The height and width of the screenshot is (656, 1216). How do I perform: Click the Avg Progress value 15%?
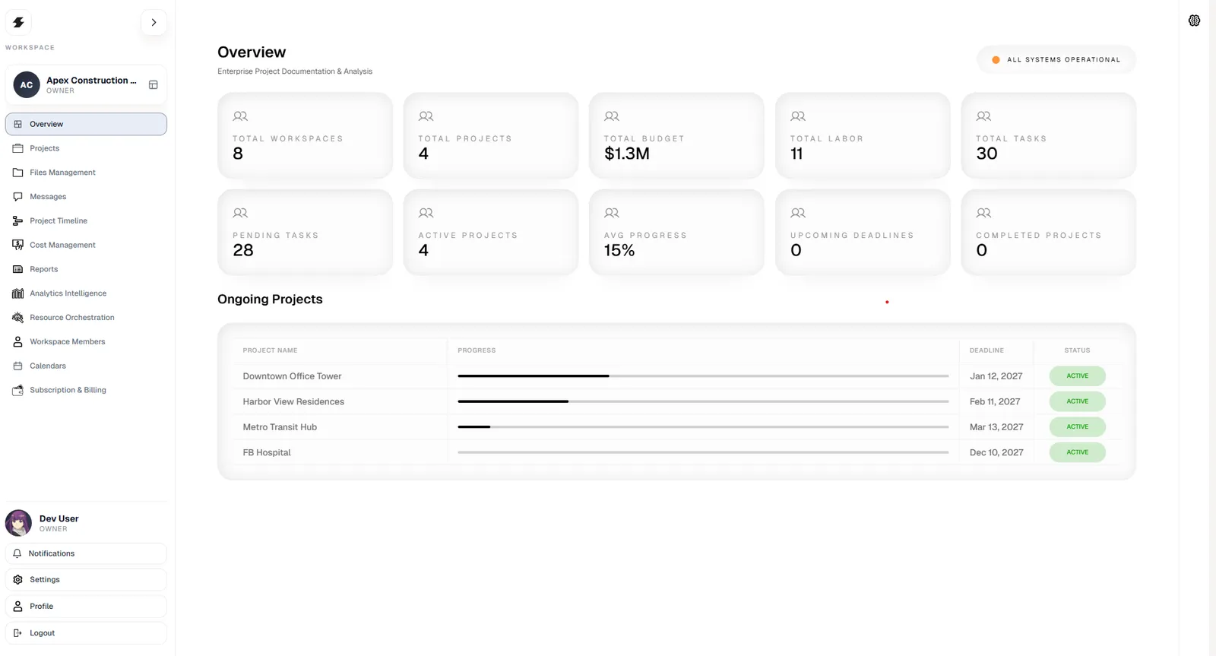pos(619,250)
